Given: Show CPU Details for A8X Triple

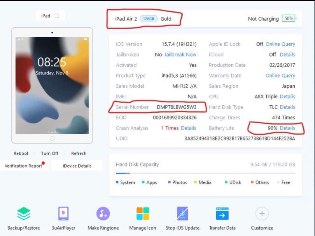Looking at the screenshot, I should (x=287, y=97).
